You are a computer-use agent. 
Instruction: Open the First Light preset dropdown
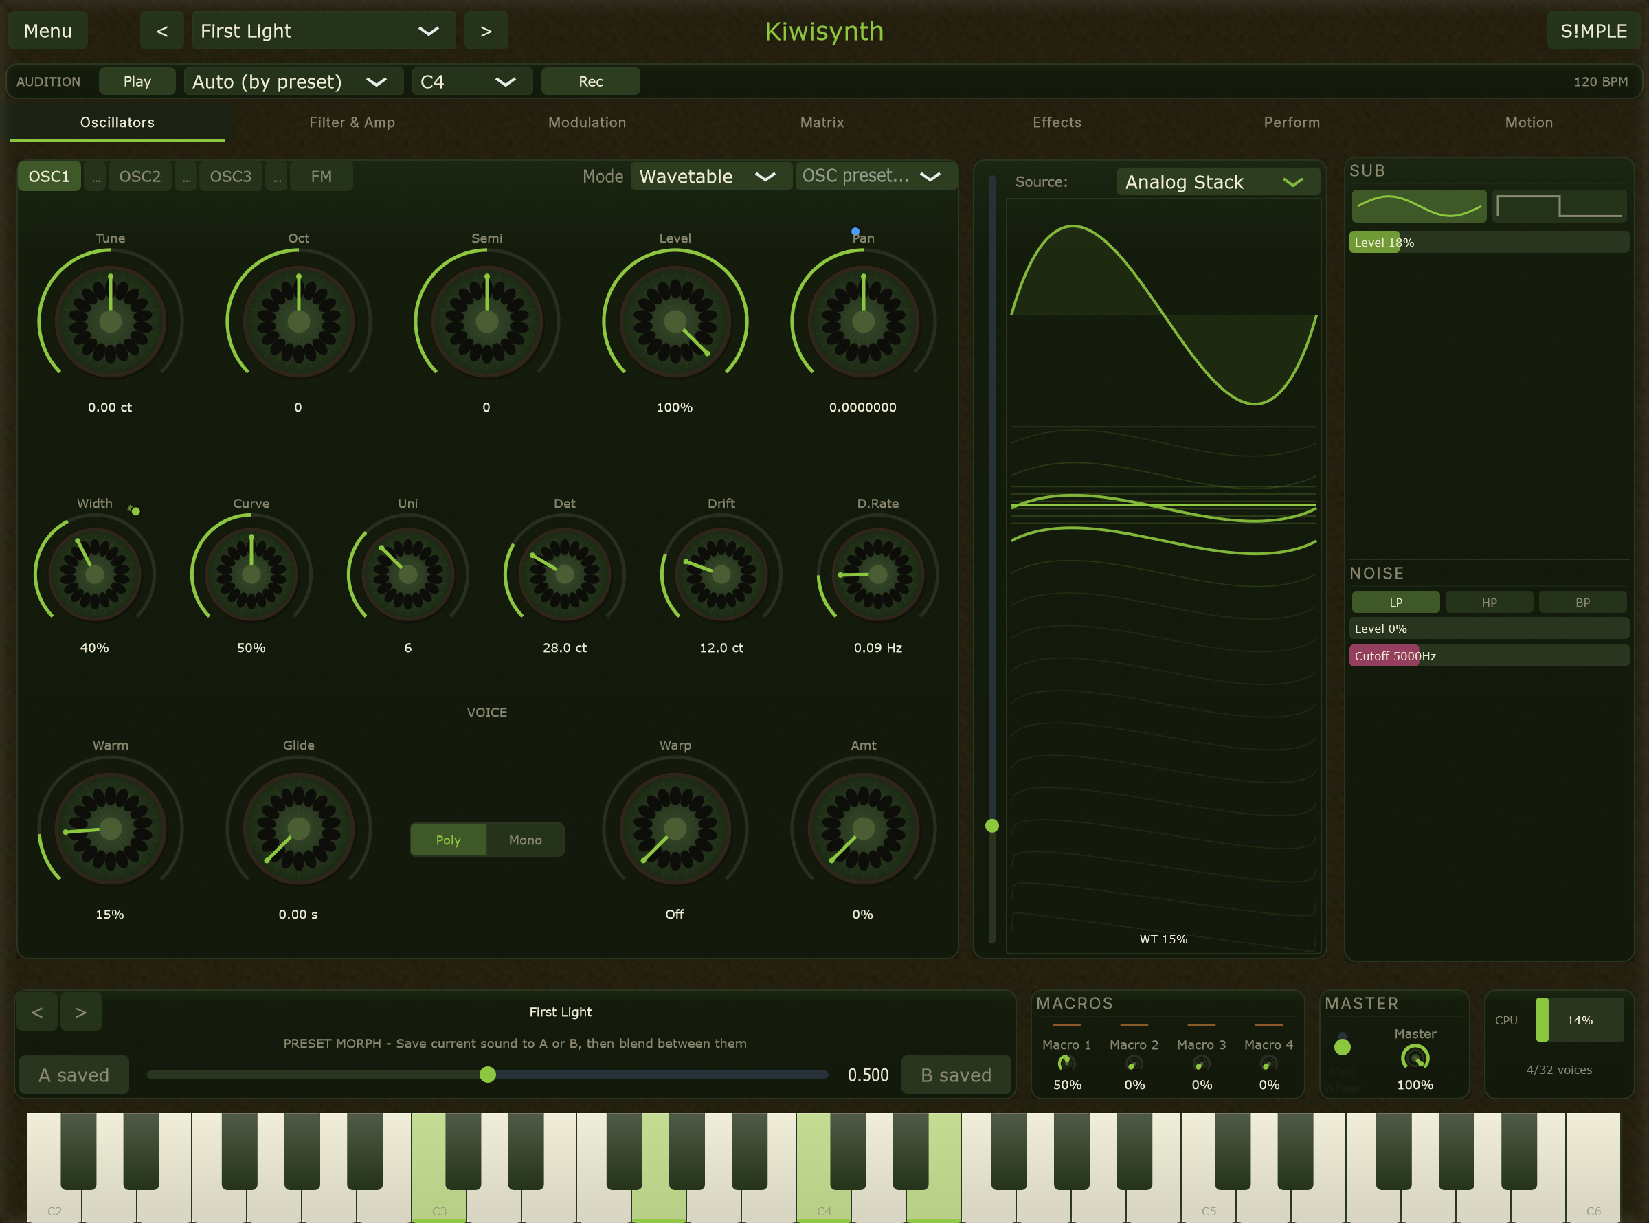324,30
